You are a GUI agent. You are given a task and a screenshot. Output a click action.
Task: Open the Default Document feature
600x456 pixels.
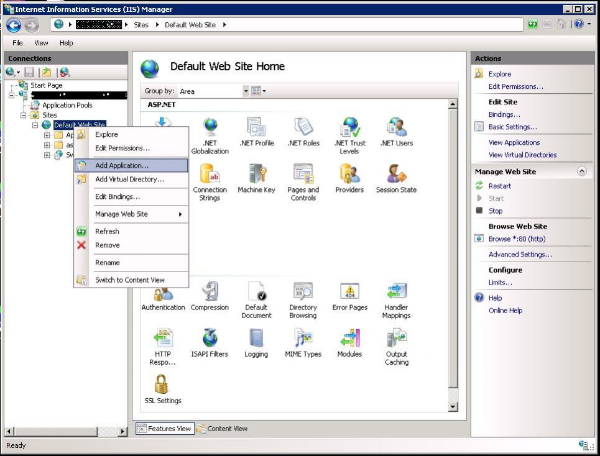pos(256,300)
